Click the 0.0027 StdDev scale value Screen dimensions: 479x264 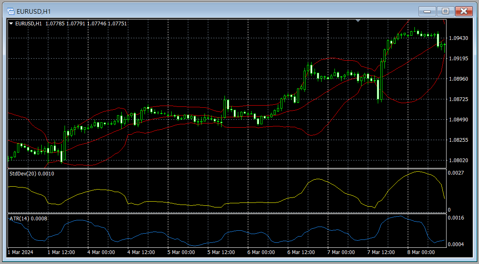point(456,173)
